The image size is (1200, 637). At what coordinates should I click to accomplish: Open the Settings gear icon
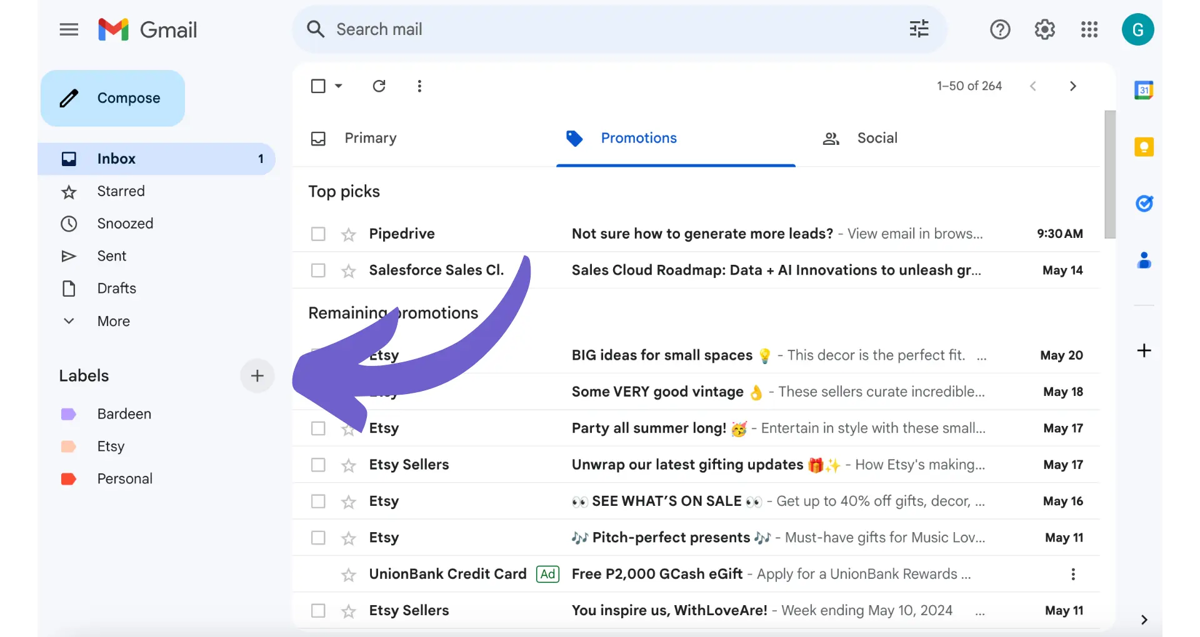[x=1044, y=29]
